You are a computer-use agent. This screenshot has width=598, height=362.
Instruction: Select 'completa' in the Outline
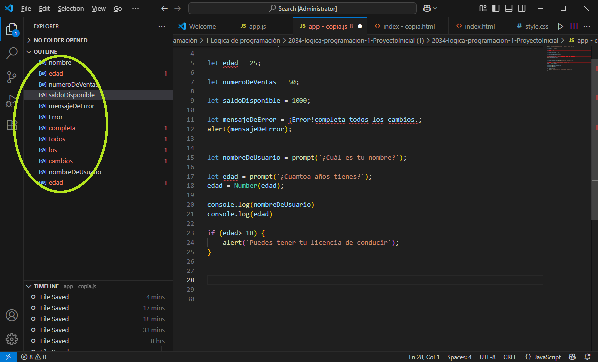click(99, 128)
